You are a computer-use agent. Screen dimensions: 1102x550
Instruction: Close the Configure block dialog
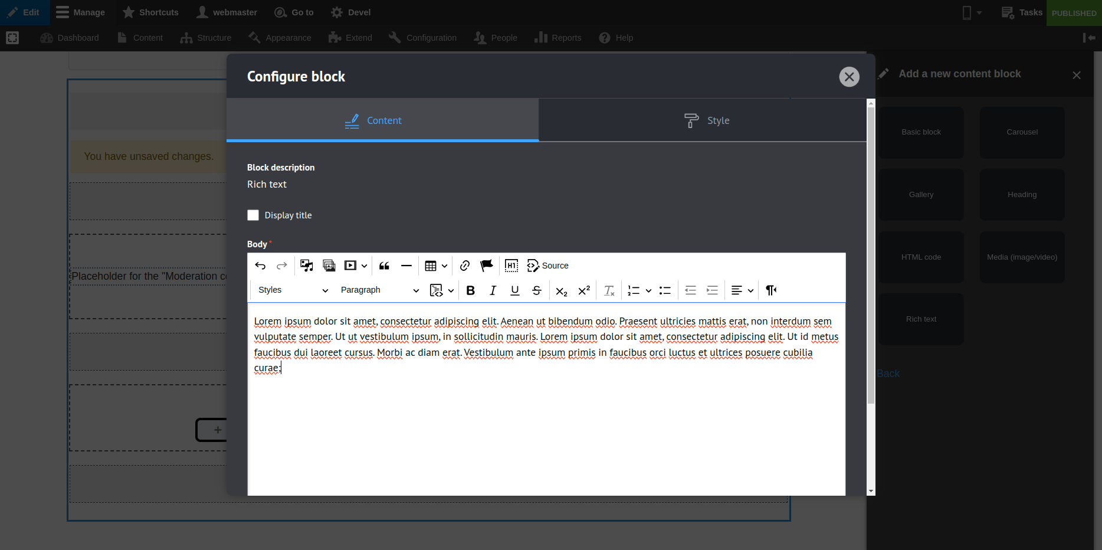pyautogui.click(x=849, y=77)
